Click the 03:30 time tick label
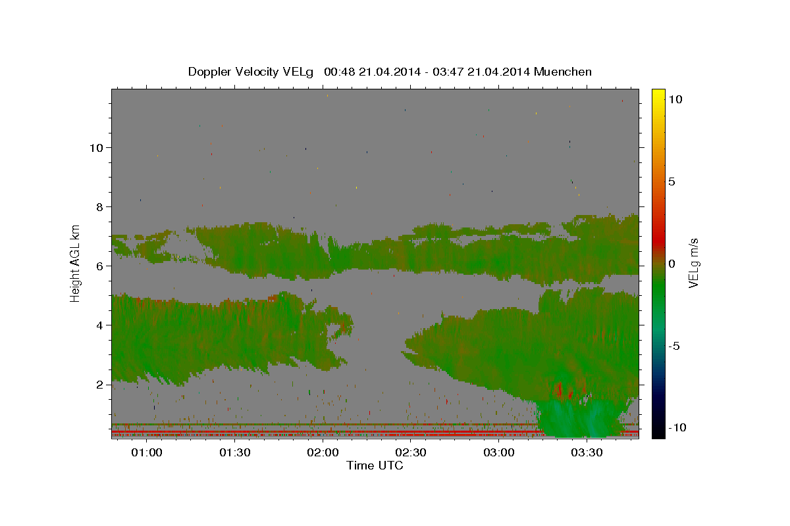 [x=587, y=453]
